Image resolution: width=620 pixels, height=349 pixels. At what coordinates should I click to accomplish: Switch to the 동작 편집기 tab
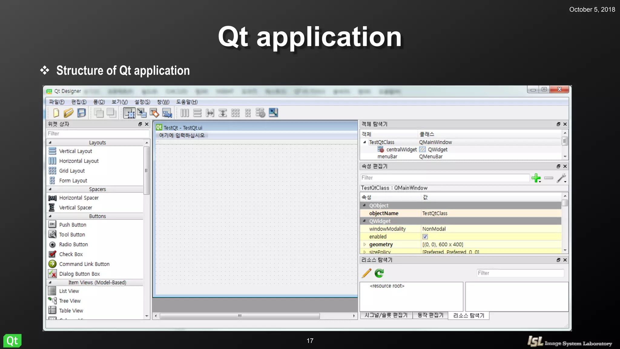pyautogui.click(x=430, y=315)
